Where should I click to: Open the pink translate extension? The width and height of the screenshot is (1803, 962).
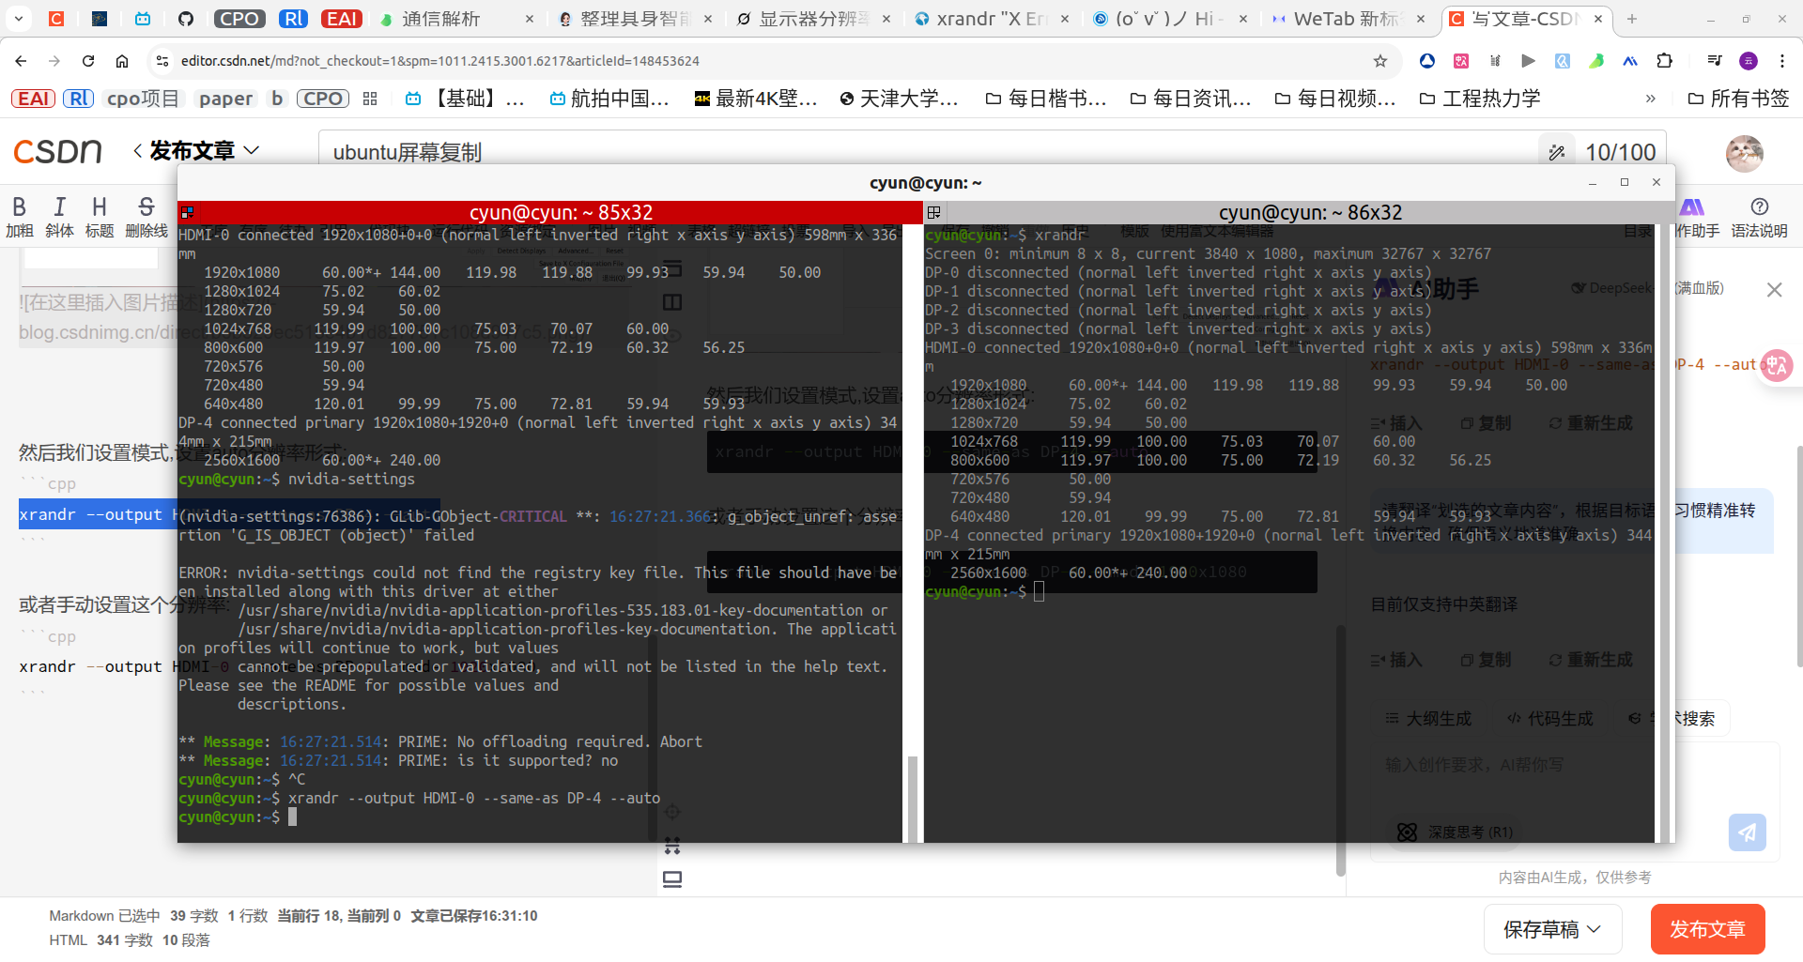(1461, 61)
